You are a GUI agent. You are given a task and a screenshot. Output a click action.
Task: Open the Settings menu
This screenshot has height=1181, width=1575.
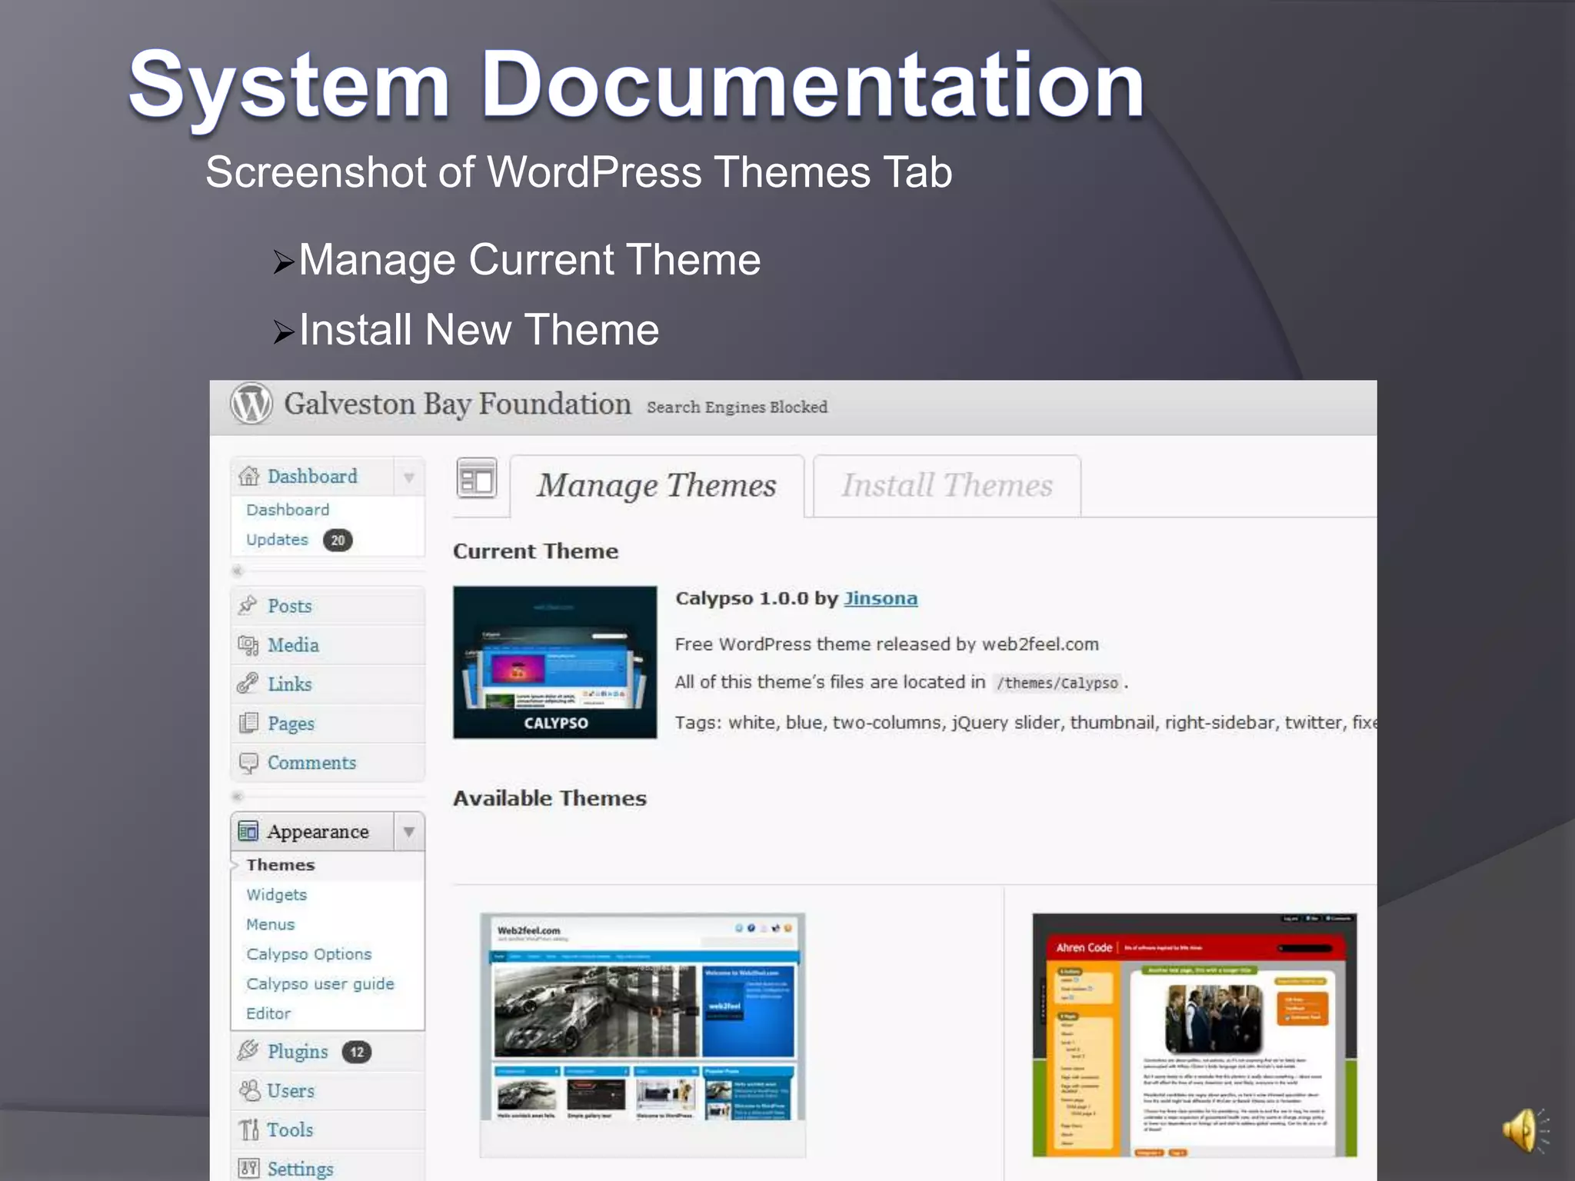(x=300, y=1169)
